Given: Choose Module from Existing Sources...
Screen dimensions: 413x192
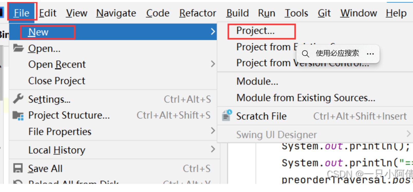Looking at the screenshot, I should coord(306,98).
